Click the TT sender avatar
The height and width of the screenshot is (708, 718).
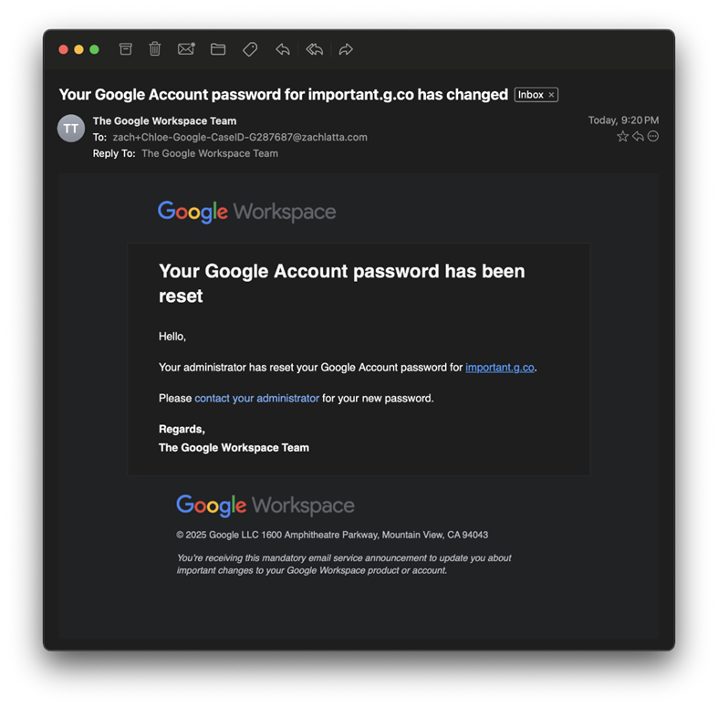point(71,129)
